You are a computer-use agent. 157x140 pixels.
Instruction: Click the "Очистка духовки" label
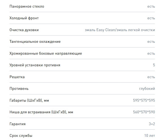pyautogui.click(x=24, y=30)
